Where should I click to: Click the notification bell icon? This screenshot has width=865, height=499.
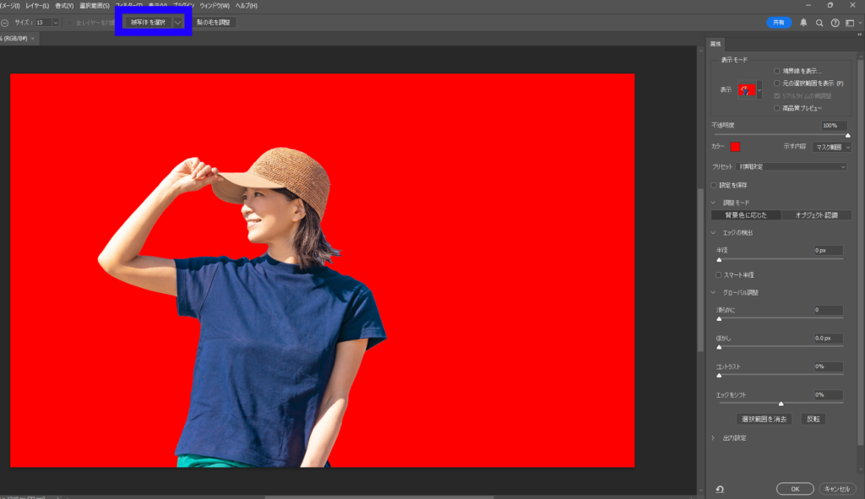[x=803, y=23]
